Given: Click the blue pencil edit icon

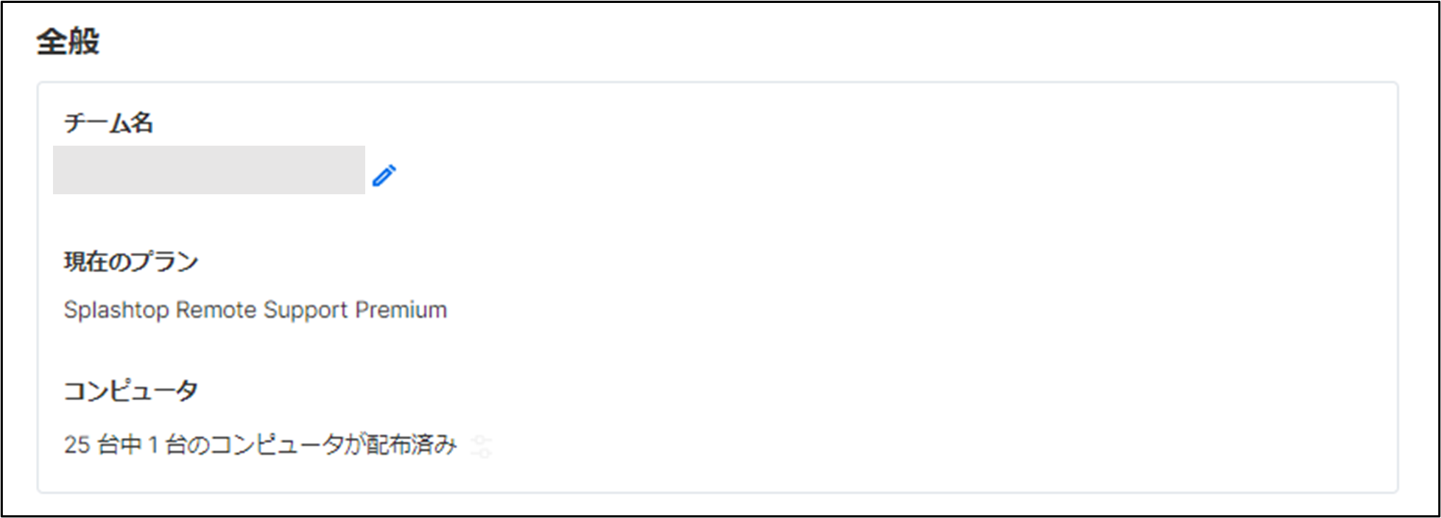Looking at the screenshot, I should point(384,176).
